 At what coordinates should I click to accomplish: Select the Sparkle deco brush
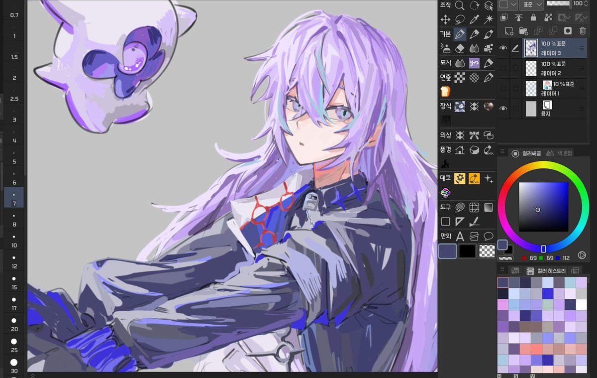489,178
